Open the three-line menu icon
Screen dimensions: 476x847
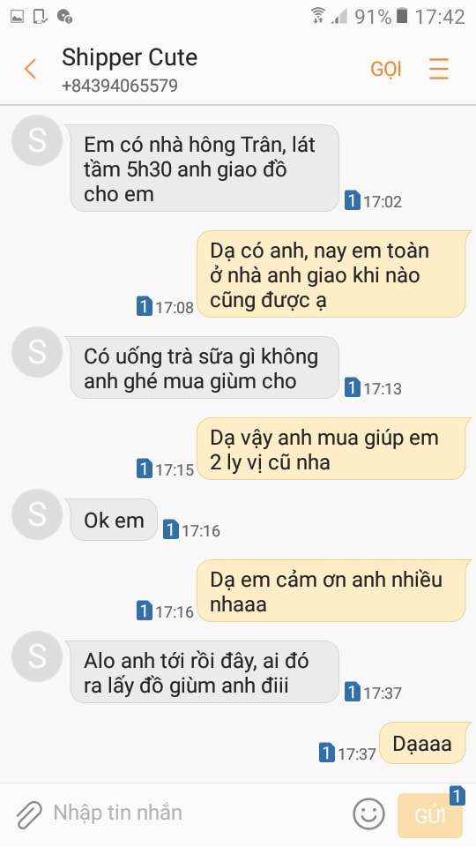coord(439,69)
